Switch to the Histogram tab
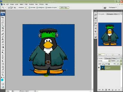 point(110,14)
